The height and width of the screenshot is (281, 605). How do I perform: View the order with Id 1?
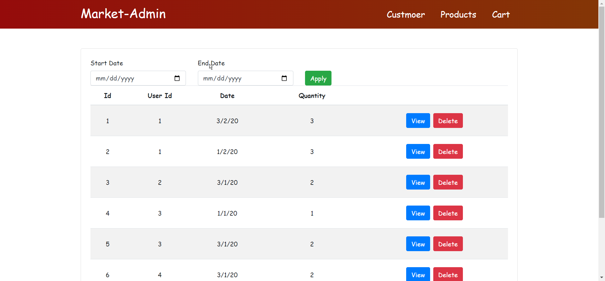[x=418, y=121]
